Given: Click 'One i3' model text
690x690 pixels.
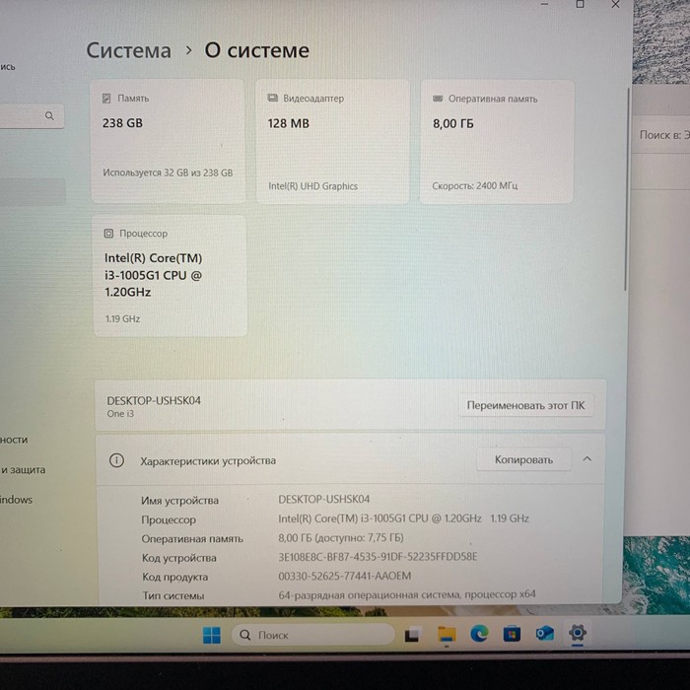Looking at the screenshot, I should [120, 414].
